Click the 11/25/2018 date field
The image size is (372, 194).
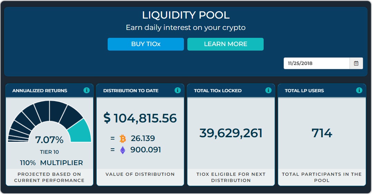tap(316, 63)
